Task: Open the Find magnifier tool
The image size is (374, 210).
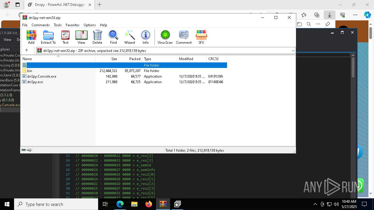Action: (113, 37)
